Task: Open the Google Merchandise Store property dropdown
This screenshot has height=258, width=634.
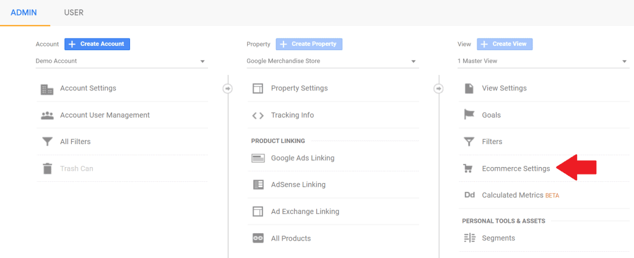Action: (x=332, y=61)
